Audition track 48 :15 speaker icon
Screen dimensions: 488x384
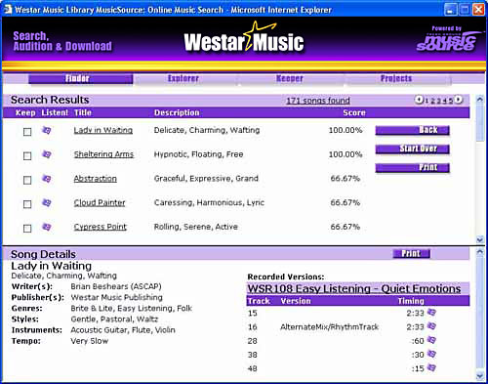(431, 367)
